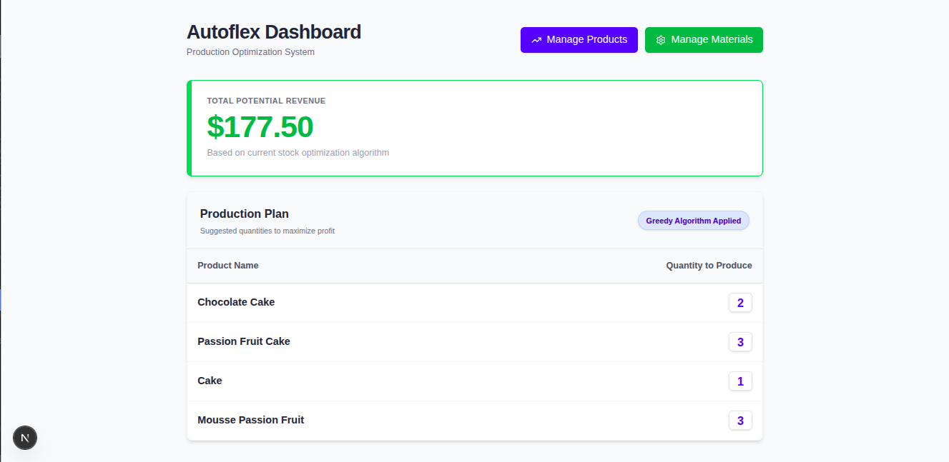Click the Manage Materials button label
This screenshot has height=462, width=949.
[712, 40]
